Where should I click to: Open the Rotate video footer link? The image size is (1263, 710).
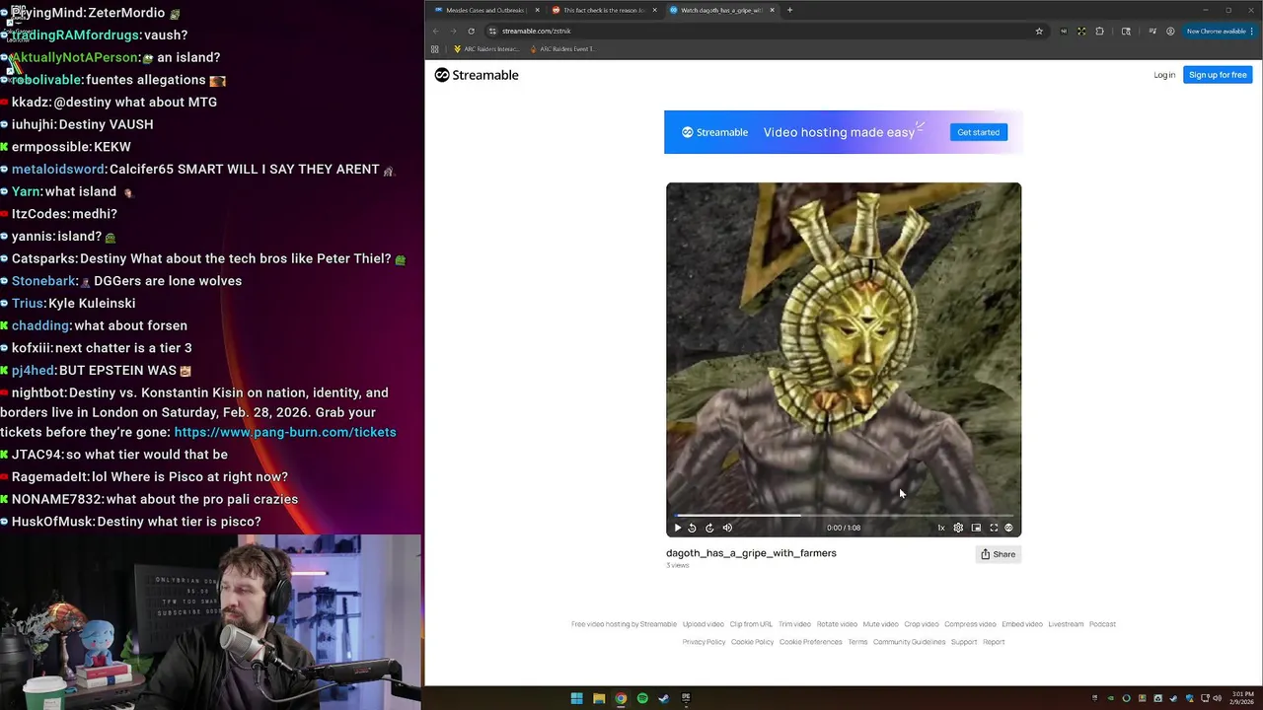pyautogui.click(x=837, y=624)
